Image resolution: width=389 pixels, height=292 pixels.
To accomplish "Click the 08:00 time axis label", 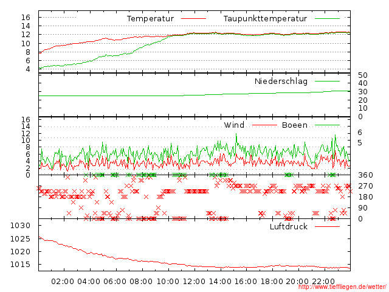I will pos(141,282).
